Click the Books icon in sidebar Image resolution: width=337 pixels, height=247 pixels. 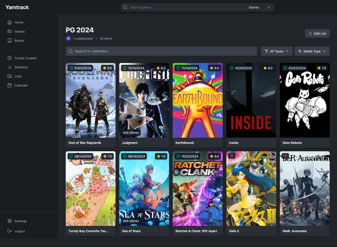(x=10, y=41)
